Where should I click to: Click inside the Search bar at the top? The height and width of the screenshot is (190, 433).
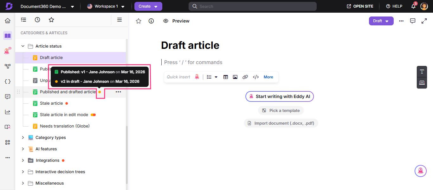(x=252, y=6)
